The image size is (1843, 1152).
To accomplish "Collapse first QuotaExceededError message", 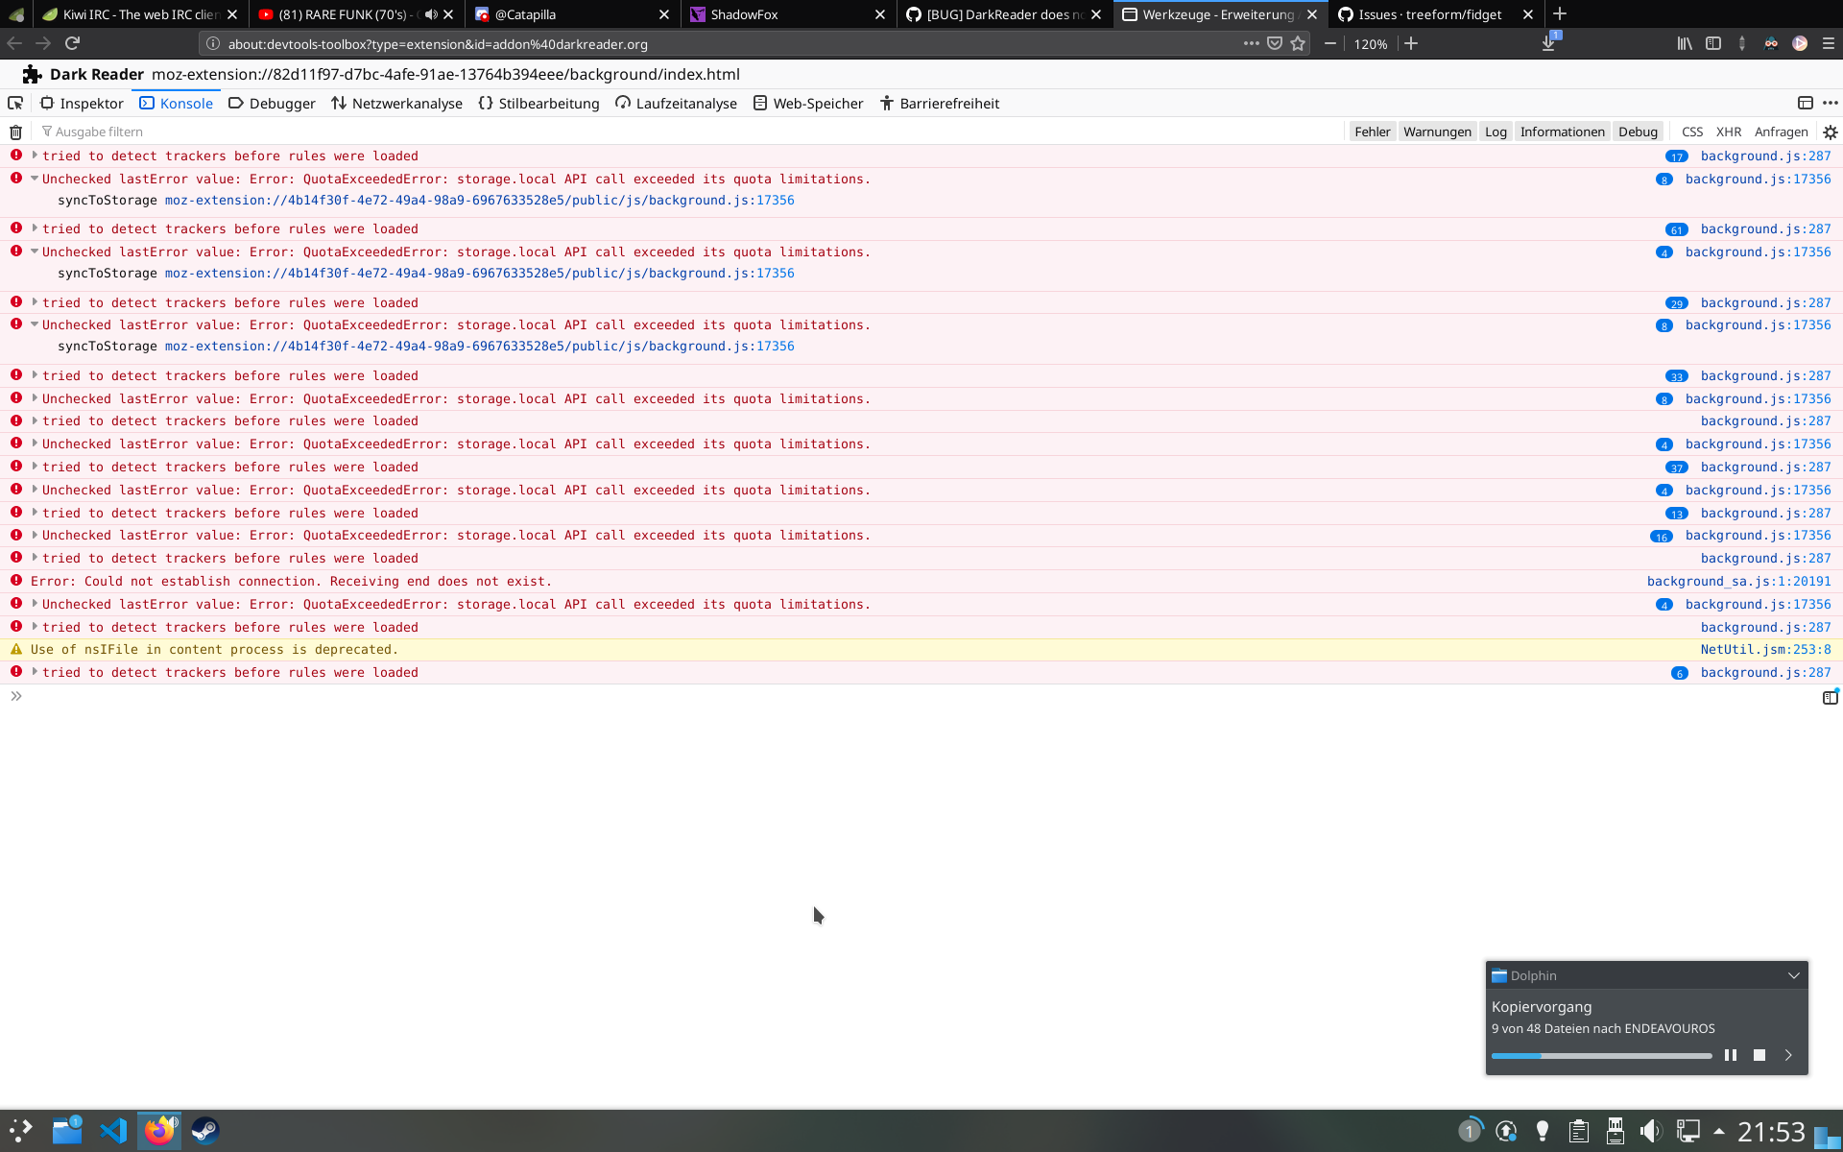I will point(35,179).
